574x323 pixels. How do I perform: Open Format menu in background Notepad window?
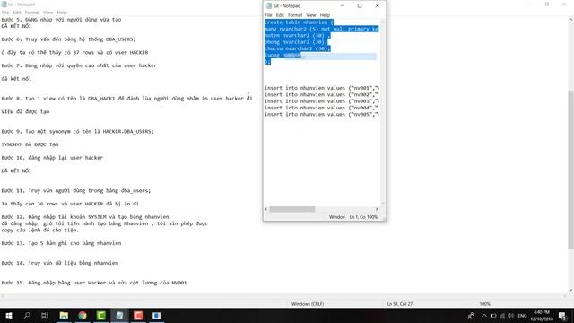coord(32,13)
